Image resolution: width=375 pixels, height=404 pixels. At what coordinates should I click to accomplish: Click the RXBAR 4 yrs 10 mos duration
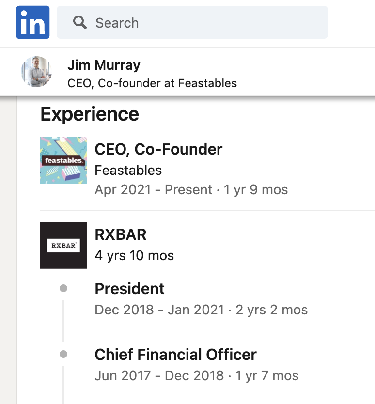pos(134,255)
